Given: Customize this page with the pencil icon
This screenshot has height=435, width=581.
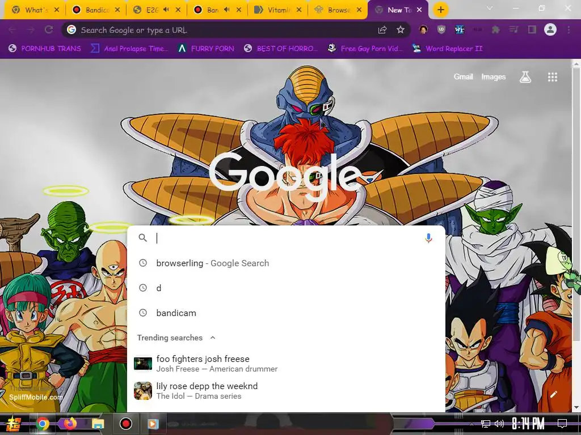Looking at the screenshot, I should (x=554, y=394).
